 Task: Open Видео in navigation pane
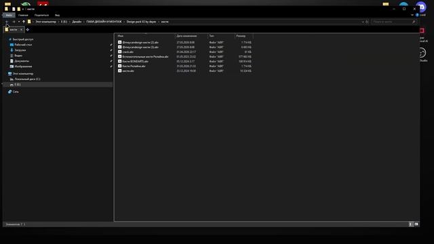point(18,56)
